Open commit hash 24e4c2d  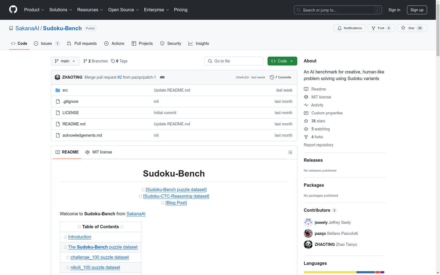[x=242, y=77]
